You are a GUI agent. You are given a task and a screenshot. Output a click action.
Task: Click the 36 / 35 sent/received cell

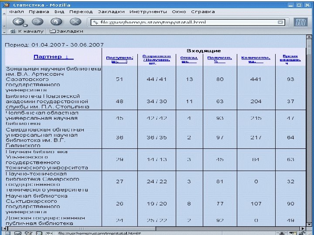tap(157, 138)
